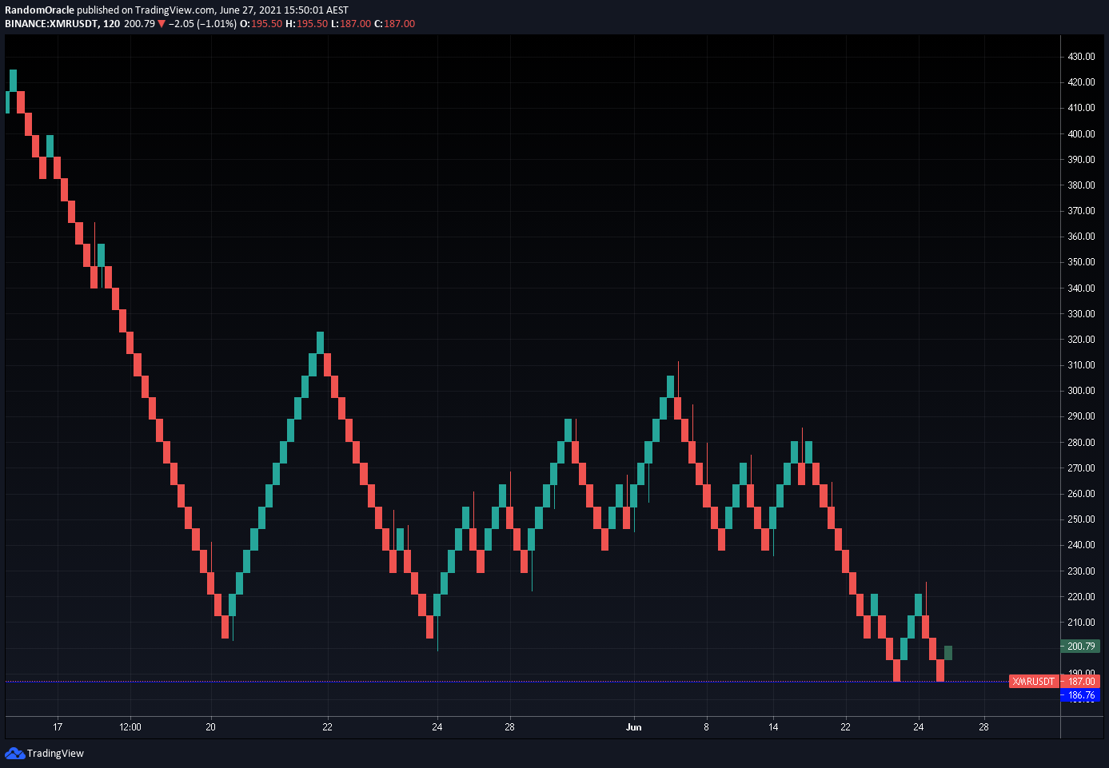The image size is (1109, 768).
Task: Click the 280.00 price axis label
Action: (1081, 443)
